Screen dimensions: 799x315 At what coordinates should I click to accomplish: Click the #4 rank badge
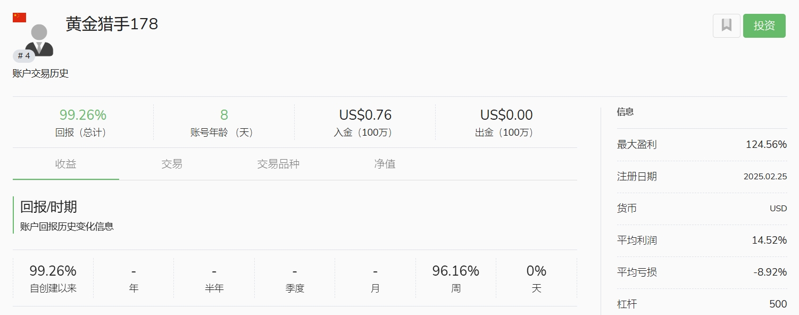pos(24,56)
